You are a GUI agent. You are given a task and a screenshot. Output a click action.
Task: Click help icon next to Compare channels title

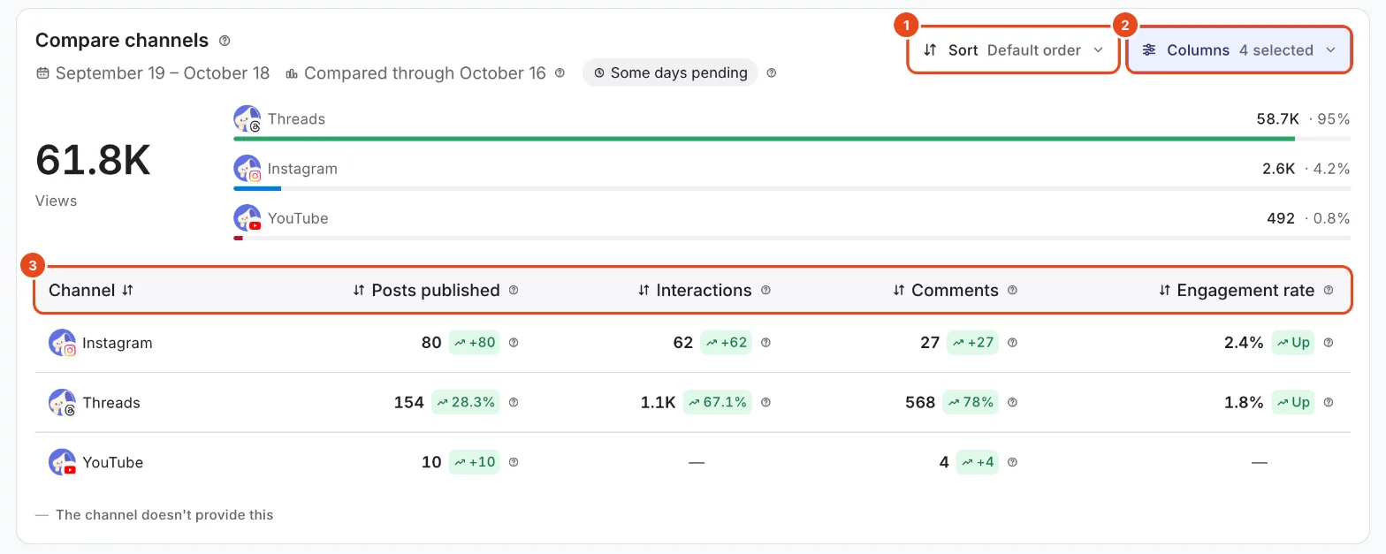225,41
